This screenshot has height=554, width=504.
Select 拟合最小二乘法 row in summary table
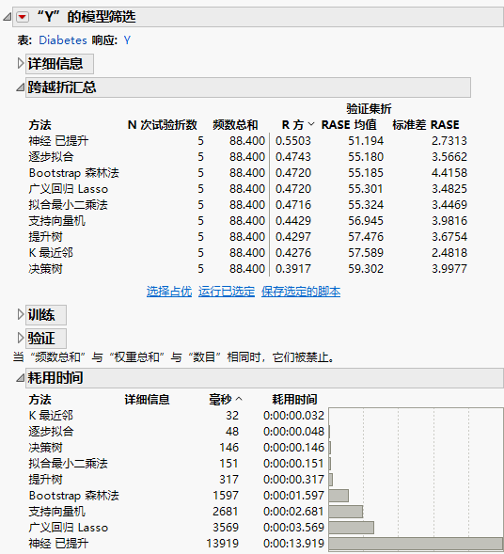[x=247, y=204]
